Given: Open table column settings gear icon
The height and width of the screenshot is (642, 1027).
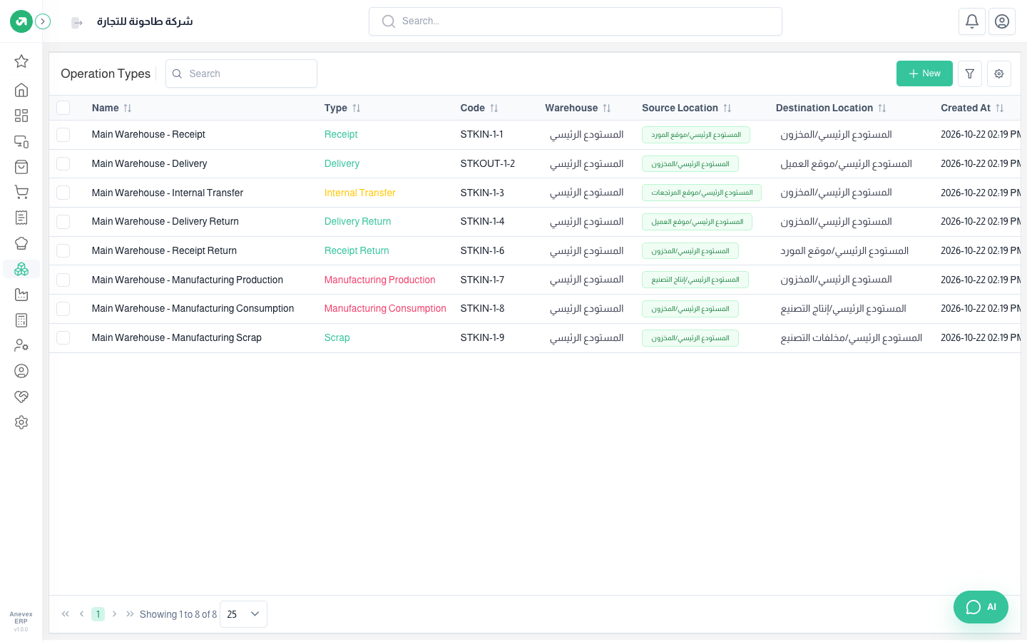Looking at the screenshot, I should pyautogui.click(x=999, y=73).
